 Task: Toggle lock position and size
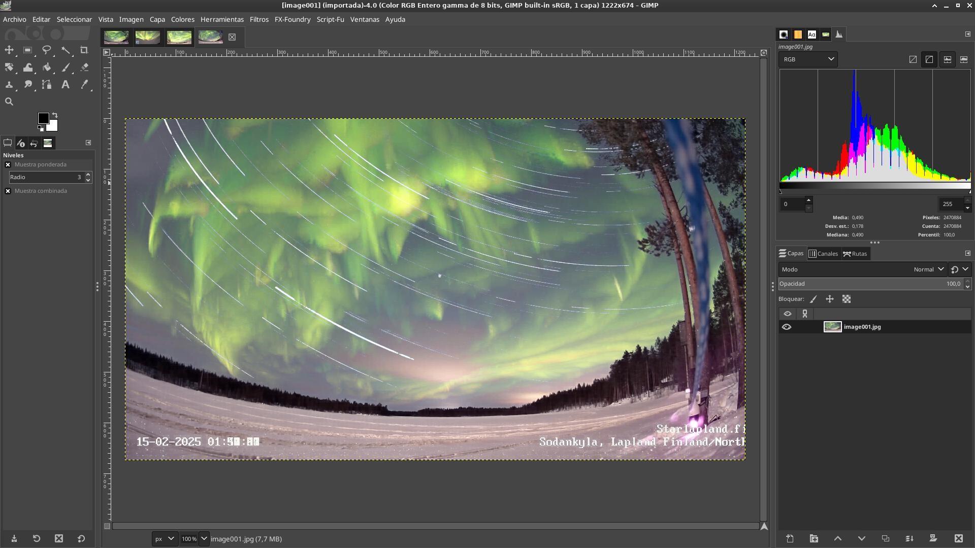coord(830,299)
